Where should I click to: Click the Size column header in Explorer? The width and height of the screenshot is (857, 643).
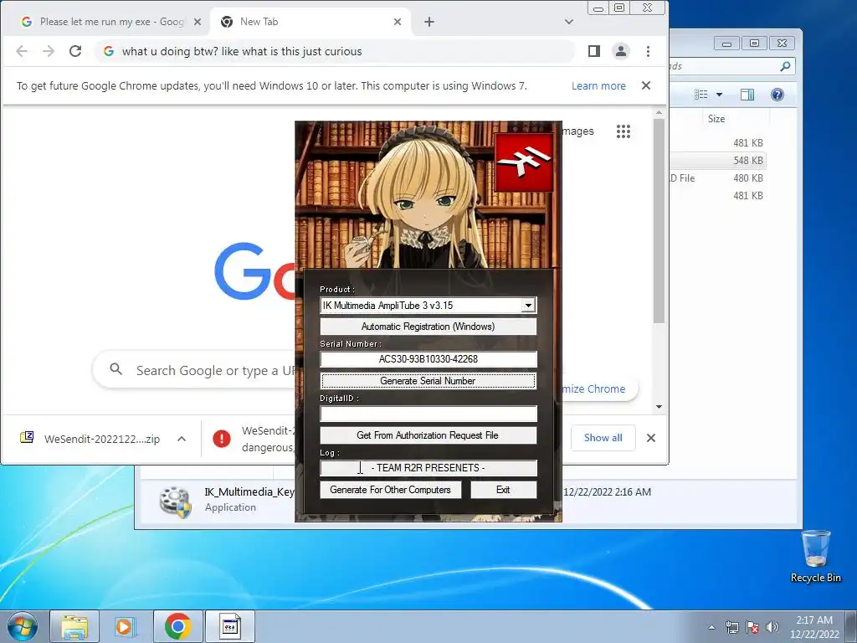tap(716, 119)
